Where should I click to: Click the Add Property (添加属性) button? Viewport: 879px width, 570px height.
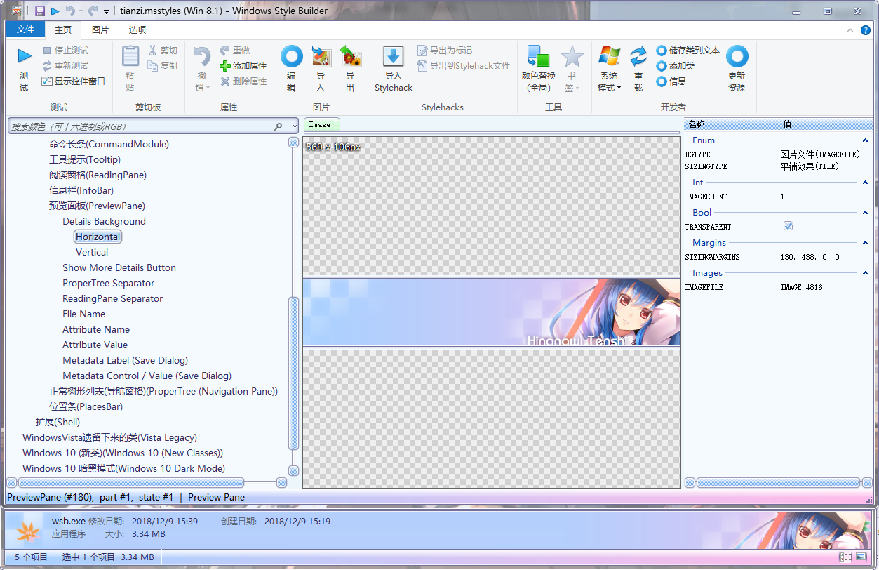click(x=243, y=66)
